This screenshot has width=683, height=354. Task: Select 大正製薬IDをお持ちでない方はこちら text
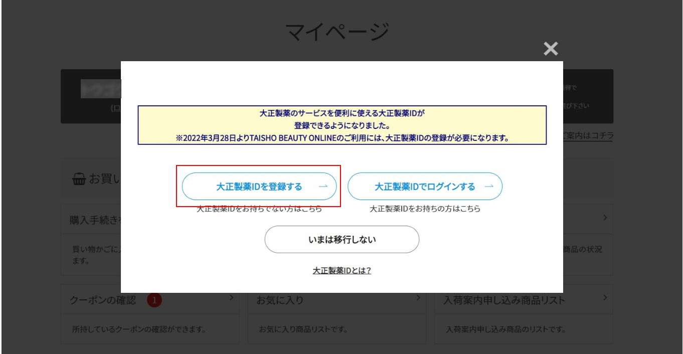pyautogui.click(x=259, y=209)
